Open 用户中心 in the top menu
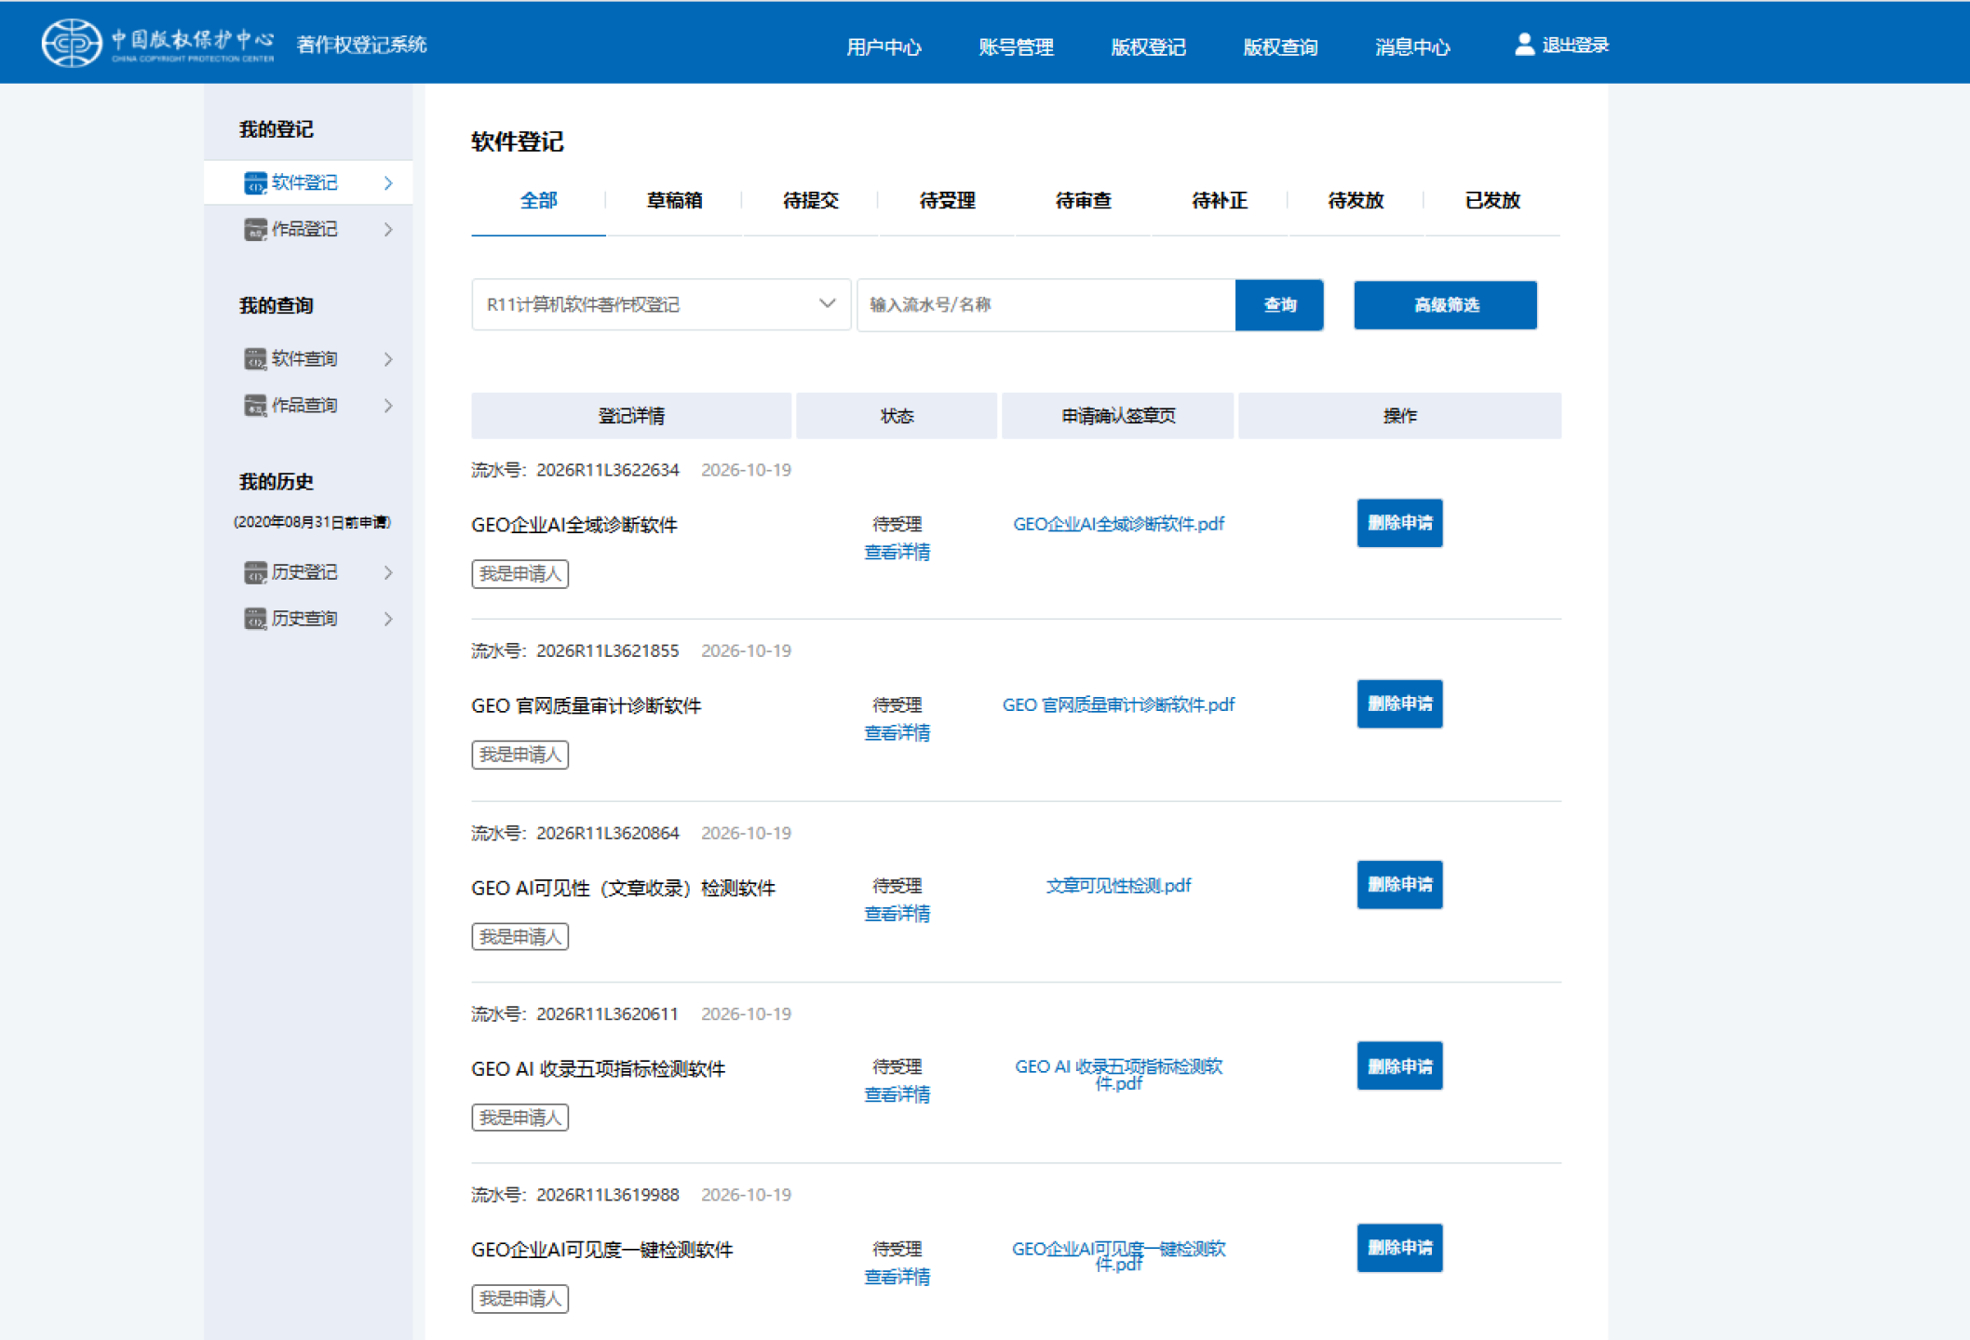Image resolution: width=1970 pixels, height=1340 pixels. point(884,47)
